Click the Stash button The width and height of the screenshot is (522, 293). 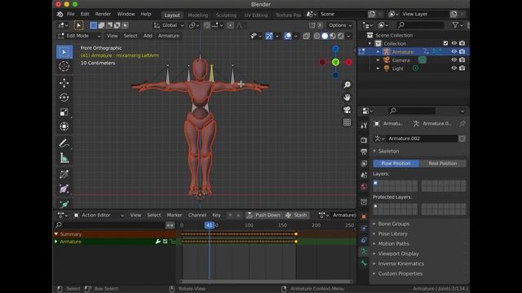(296, 215)
